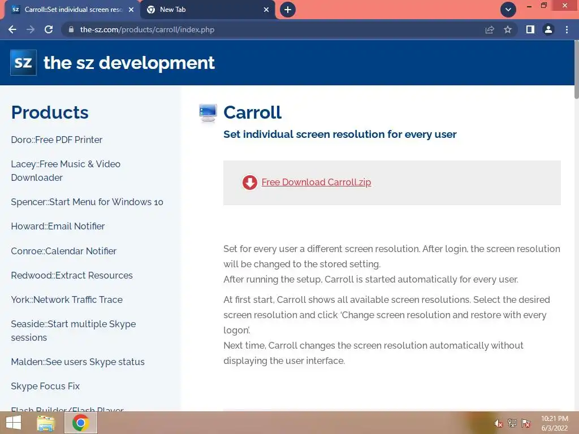This screenshot has width=579, height=434.
Task: Open the Action Center flag icon
Action: pos(526,423)
